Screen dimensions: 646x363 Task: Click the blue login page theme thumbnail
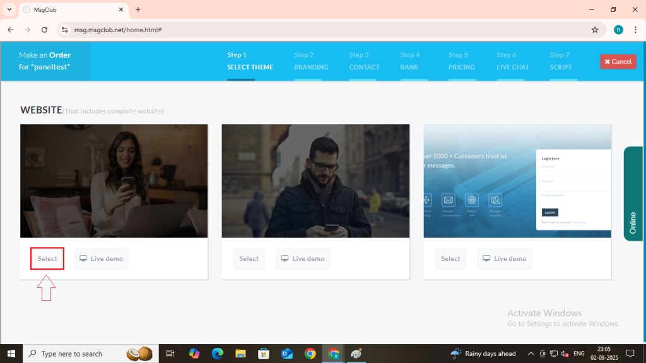pyautogui.click(x=517, y=181)
